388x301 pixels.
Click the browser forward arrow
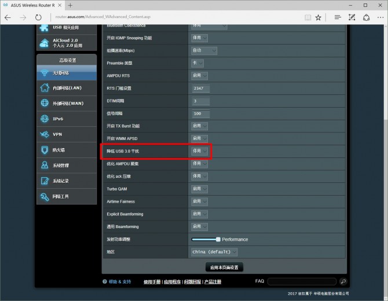(x=23, y=17)
